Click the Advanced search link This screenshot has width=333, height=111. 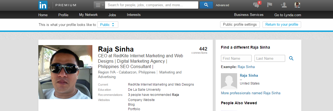[222, 5]
